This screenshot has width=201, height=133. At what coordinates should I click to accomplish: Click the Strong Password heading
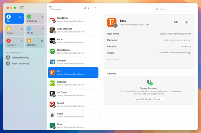pos(149,88)
